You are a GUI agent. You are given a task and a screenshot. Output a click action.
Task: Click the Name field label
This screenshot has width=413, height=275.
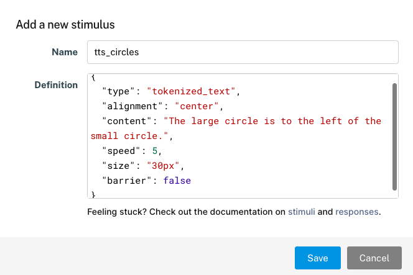65,52
